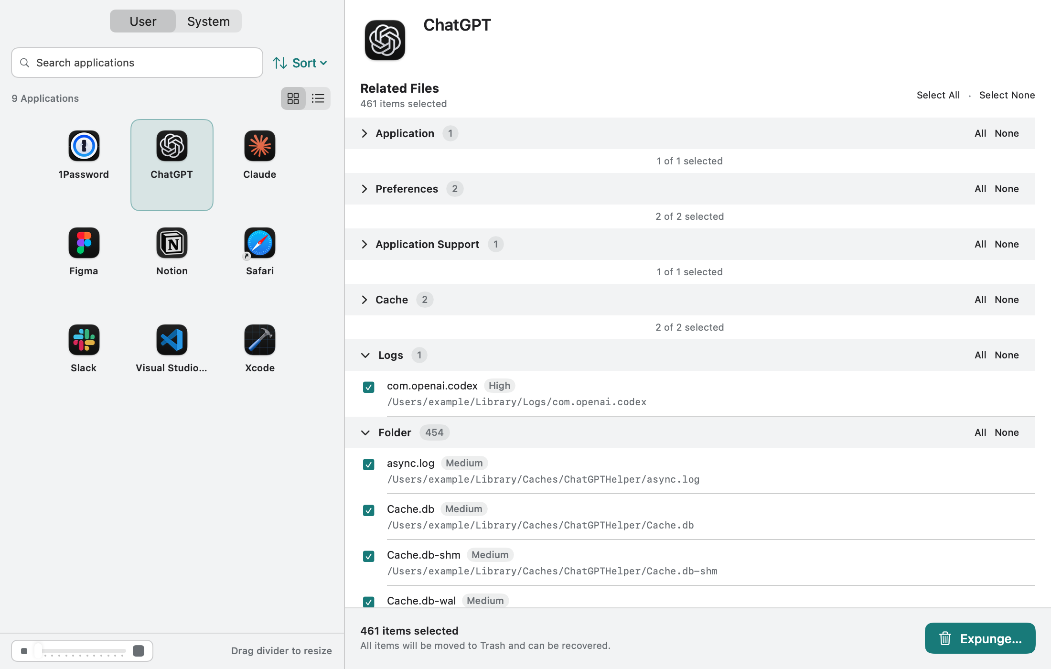Switch to the User tab
Image resolution: width=1051 pixels, height=669 pixels.
click(143, 22)
